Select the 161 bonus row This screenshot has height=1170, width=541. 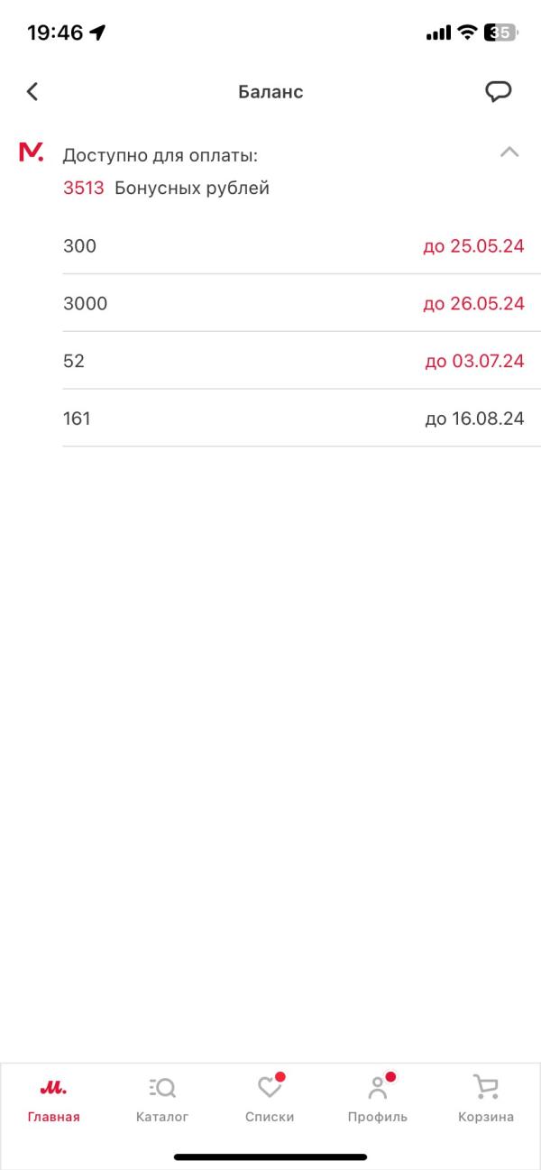[x=293, y=419]
